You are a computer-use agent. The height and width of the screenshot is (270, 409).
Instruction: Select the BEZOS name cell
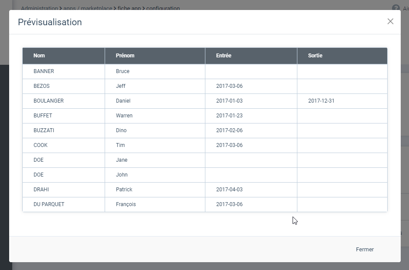[x=42, y=86]
